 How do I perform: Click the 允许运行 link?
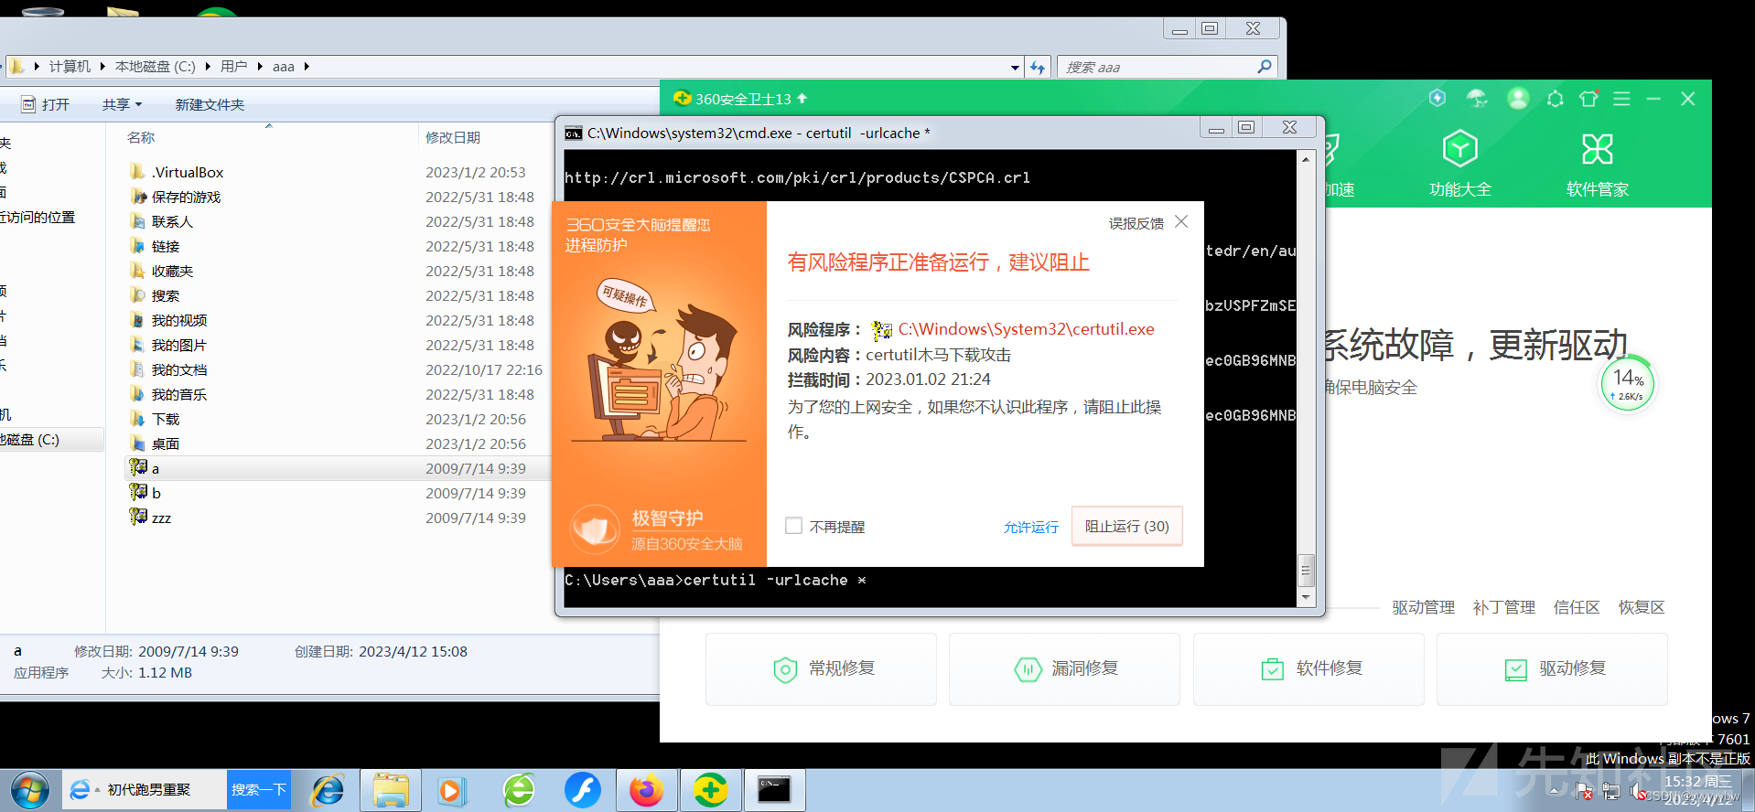[1030, 527]
